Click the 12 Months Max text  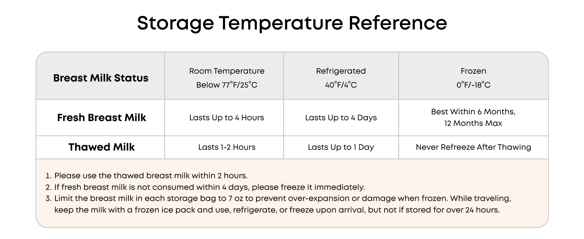tap(473, 123)
